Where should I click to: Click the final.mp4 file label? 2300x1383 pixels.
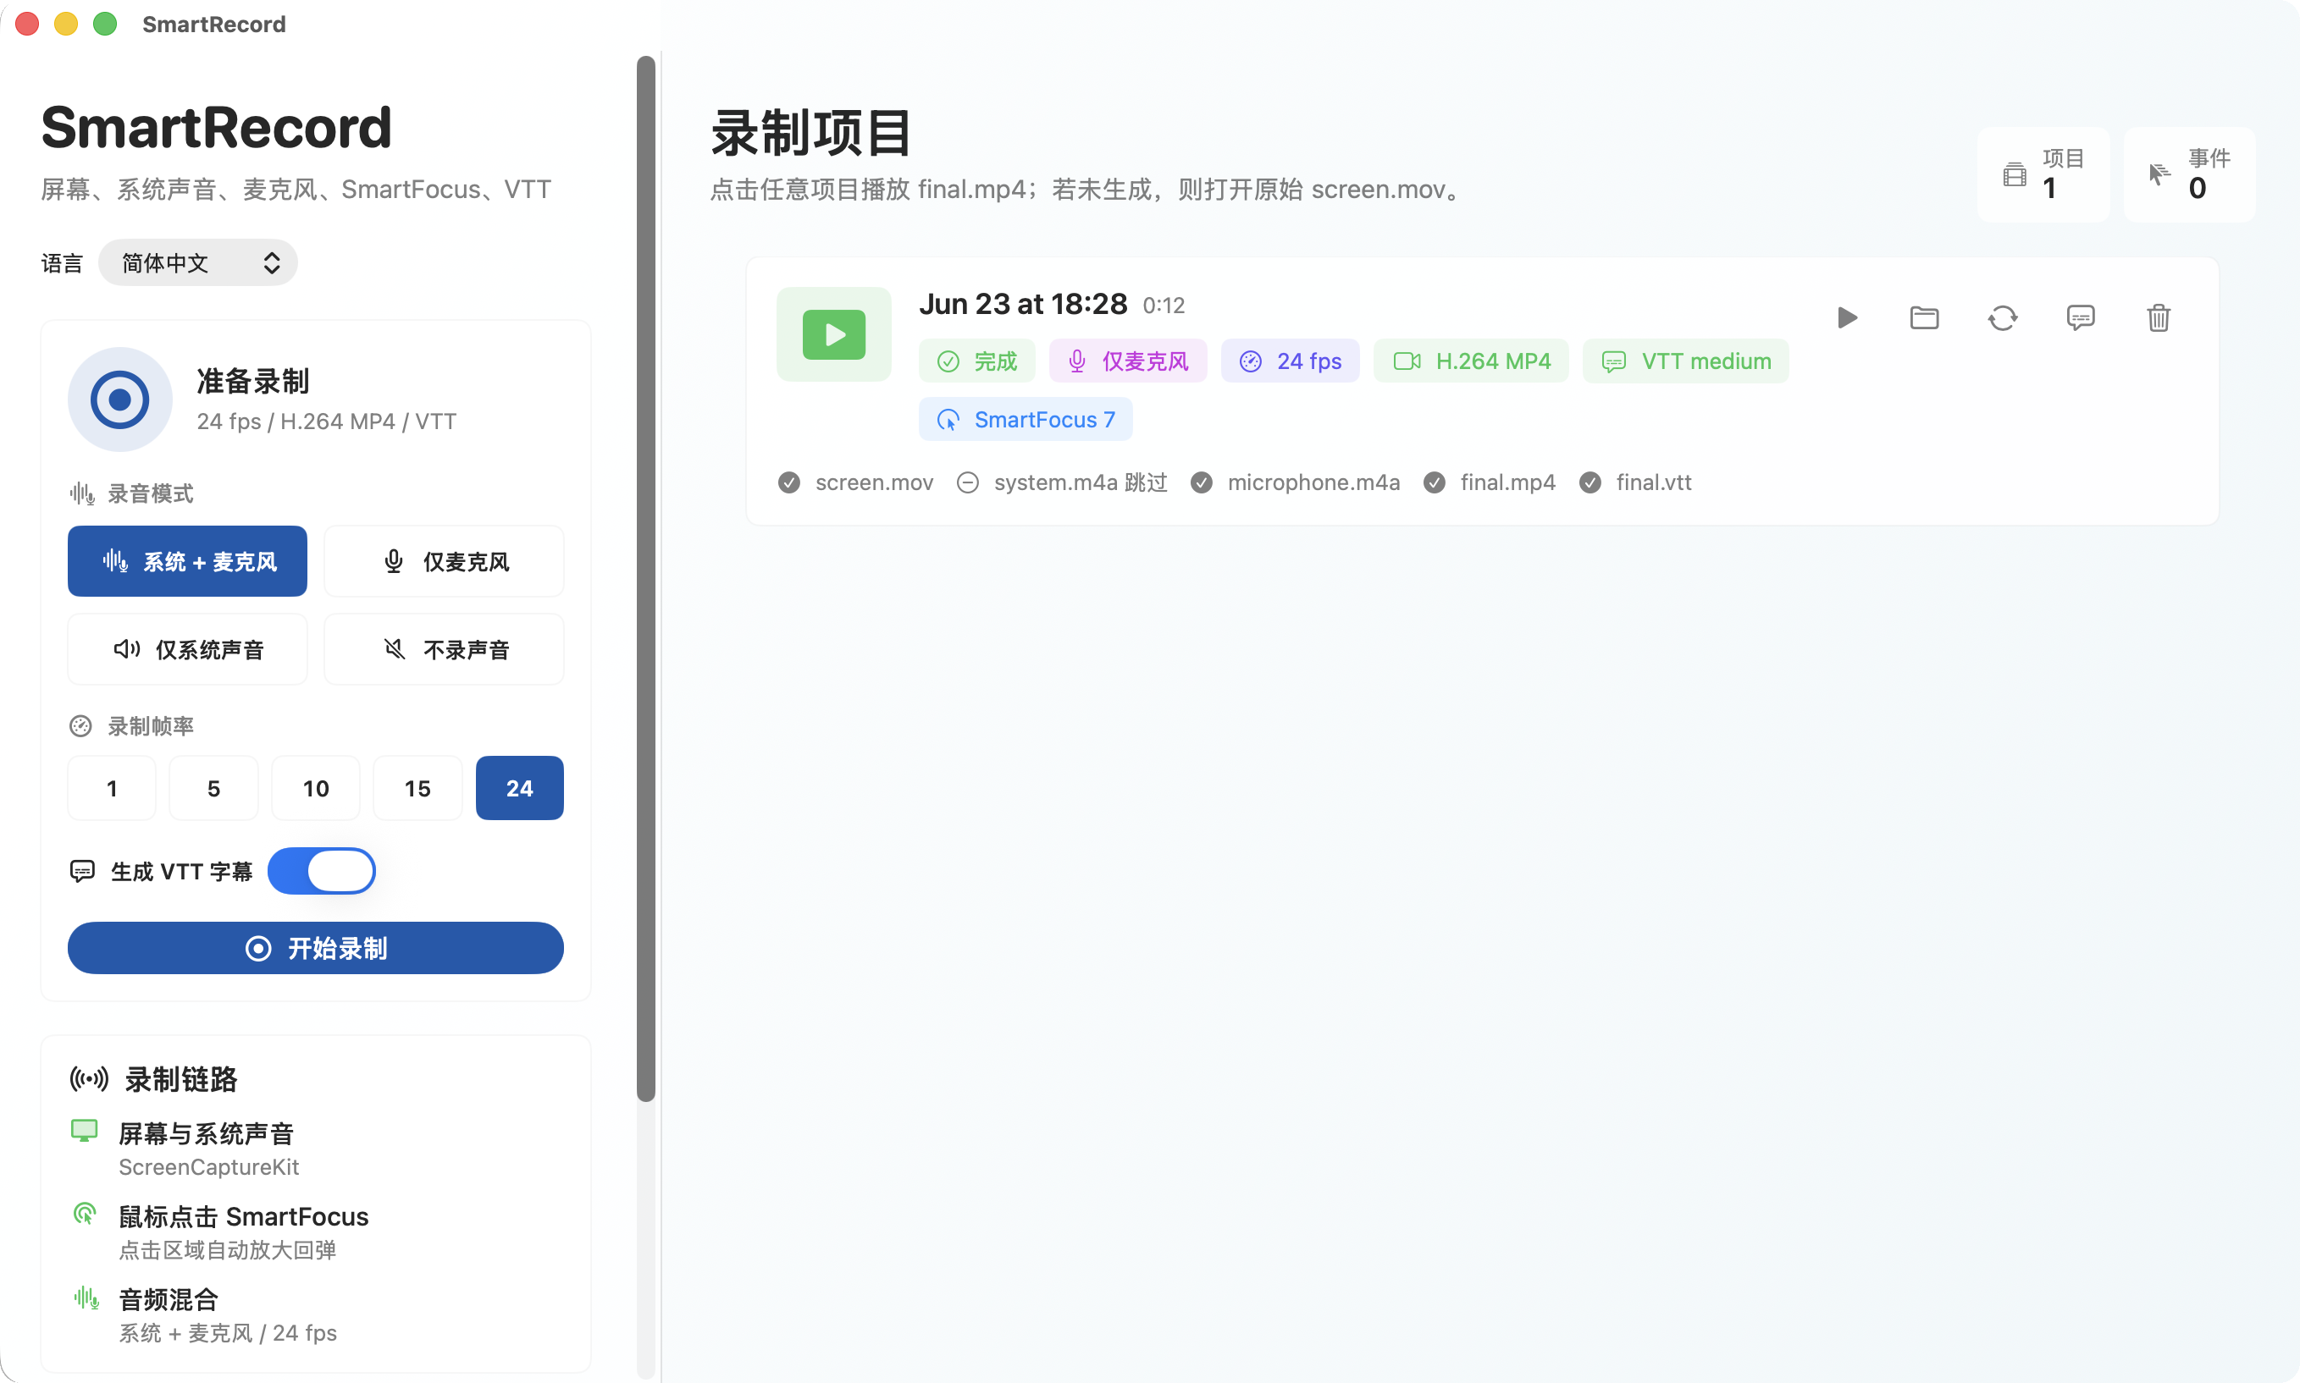tap(1507, 482)
